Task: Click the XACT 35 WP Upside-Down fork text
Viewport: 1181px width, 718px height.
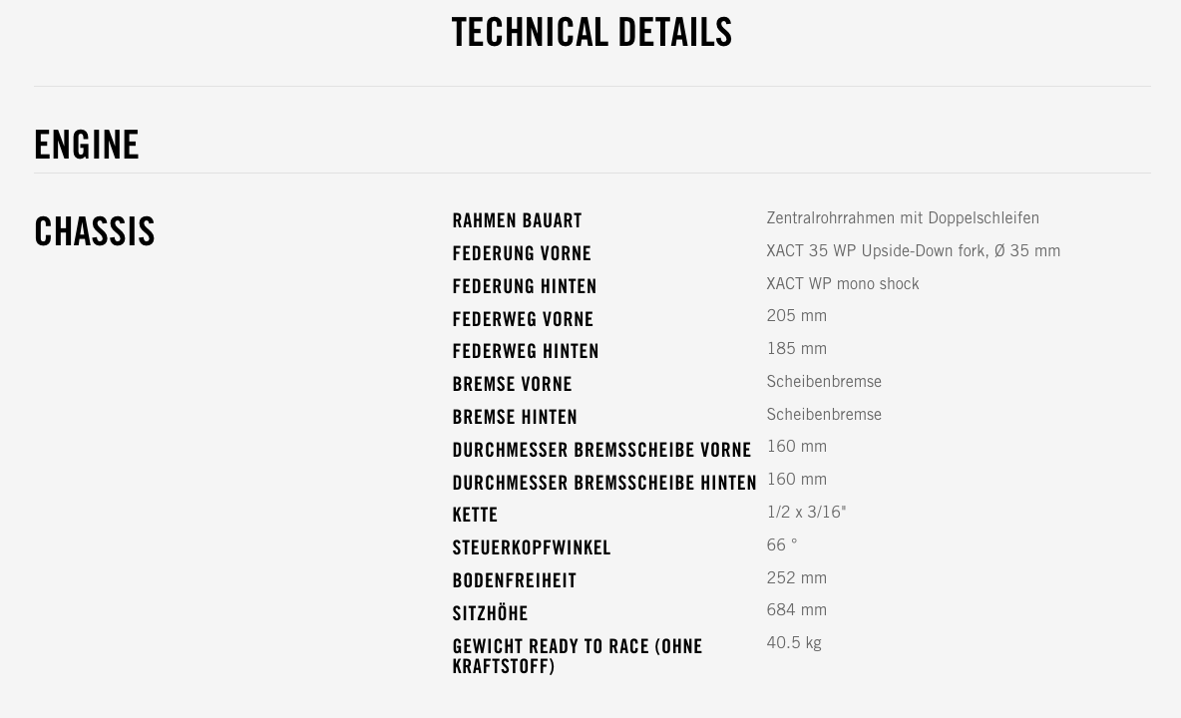Action: (913, 251)
